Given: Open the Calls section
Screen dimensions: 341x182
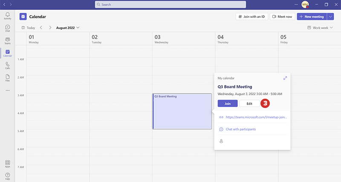Looking at the screenshot, I should [x=8, y=65].
